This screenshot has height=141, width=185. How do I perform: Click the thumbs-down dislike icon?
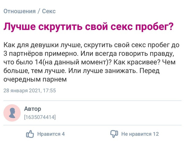[114, 134]
